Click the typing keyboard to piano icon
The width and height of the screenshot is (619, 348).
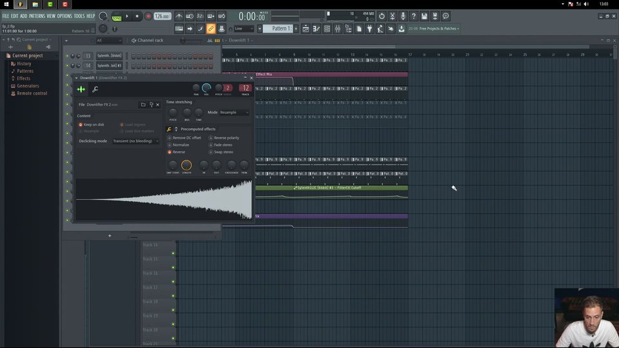(179, 28)
